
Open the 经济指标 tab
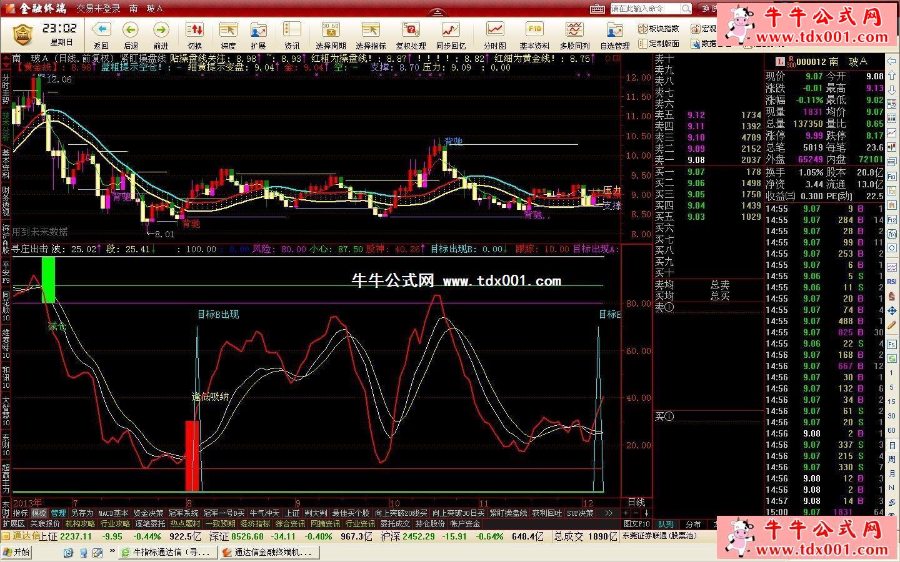pos(255,523)
